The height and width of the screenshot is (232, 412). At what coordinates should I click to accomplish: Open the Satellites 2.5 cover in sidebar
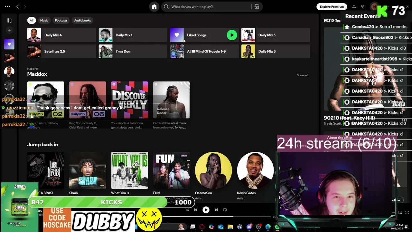pos(9,58)
